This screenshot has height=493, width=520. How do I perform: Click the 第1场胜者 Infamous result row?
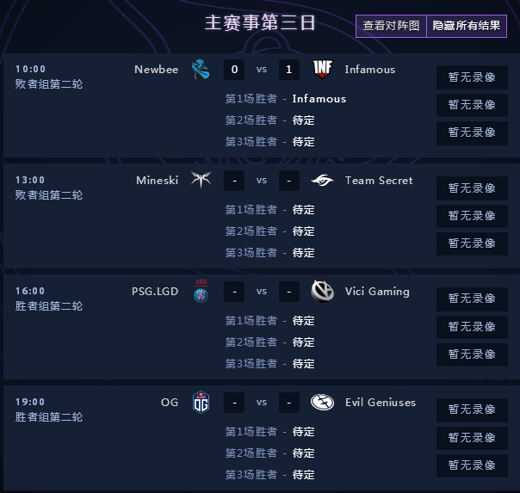point(286,99)
